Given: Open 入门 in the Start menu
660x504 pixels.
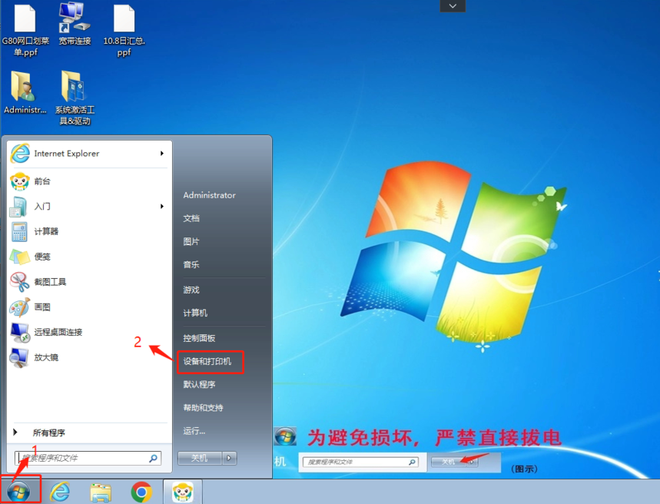Looking at the screenshot, I should [x=86, y=207].
